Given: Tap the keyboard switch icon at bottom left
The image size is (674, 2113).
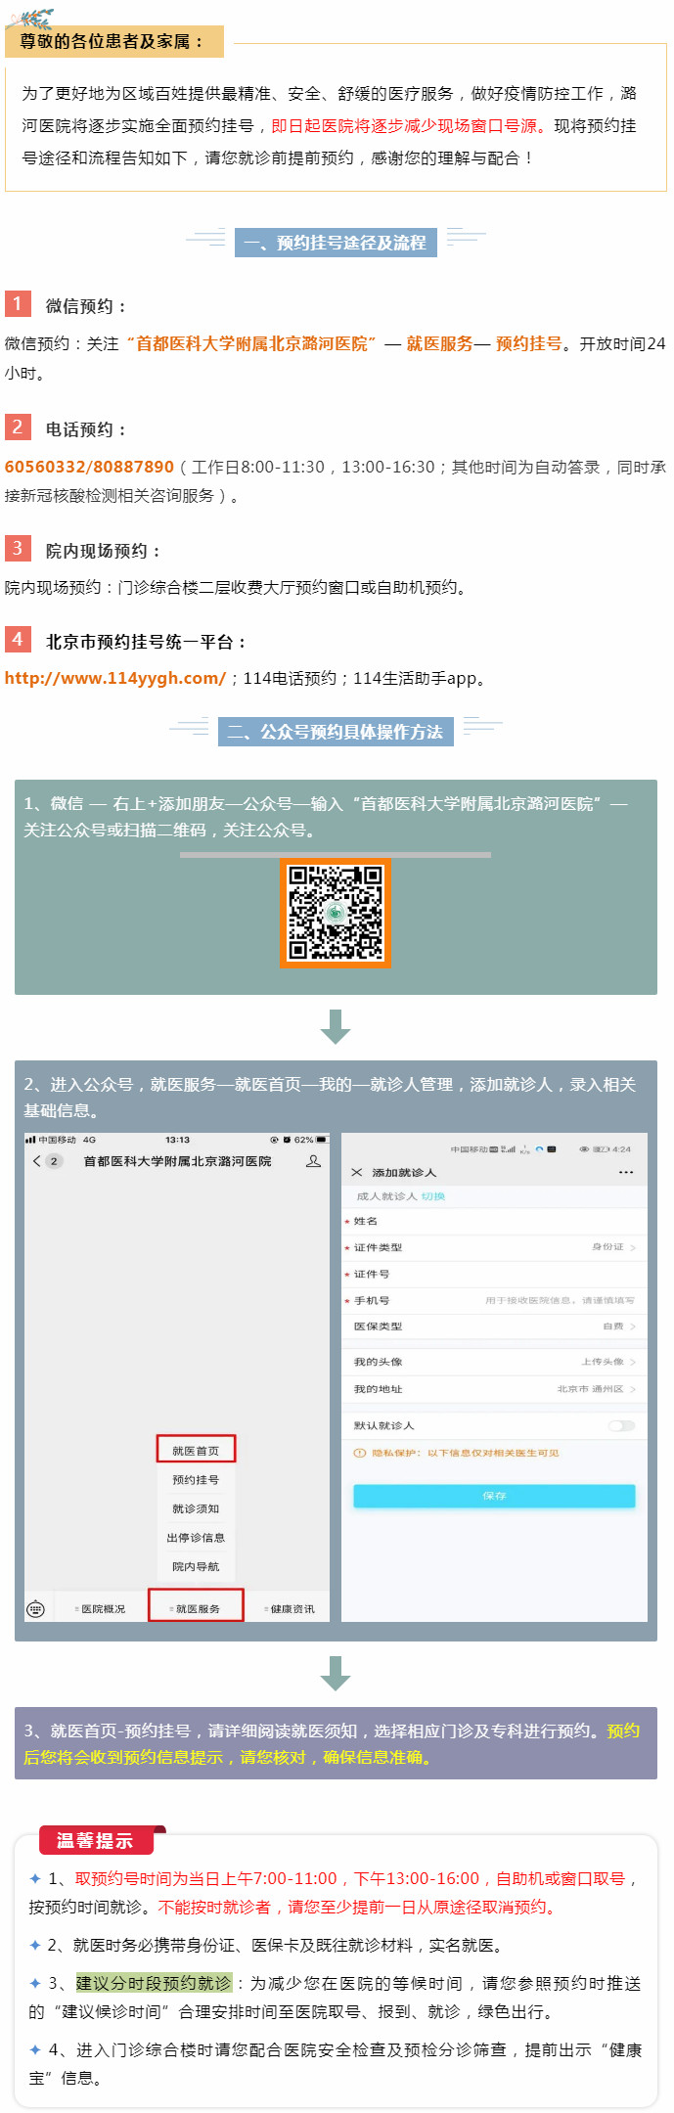Looking at the screenshot, I should pos(36,1608).
